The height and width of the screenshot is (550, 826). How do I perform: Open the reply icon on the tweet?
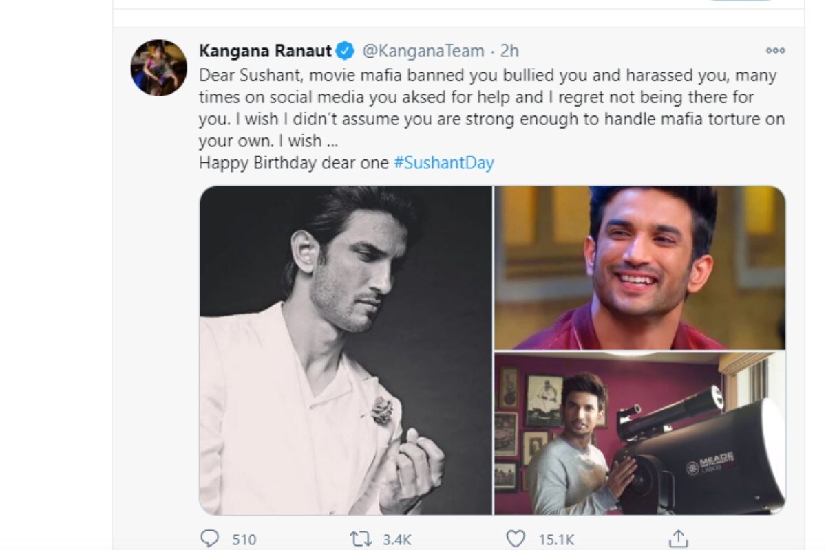click(211, 540)
